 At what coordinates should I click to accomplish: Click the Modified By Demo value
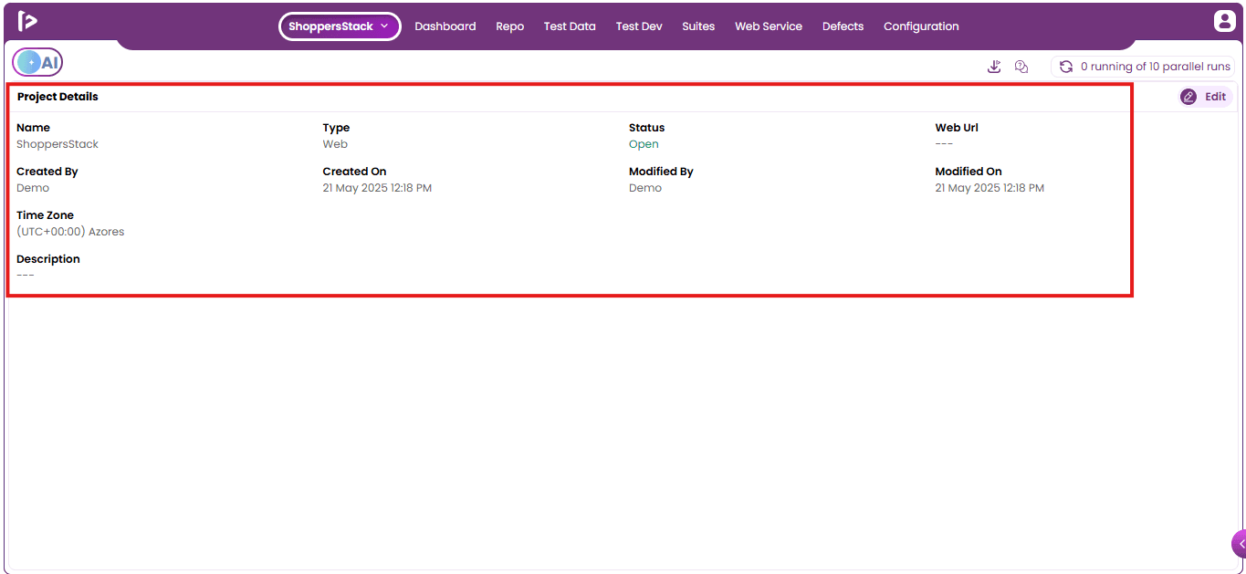coord(645,188)
